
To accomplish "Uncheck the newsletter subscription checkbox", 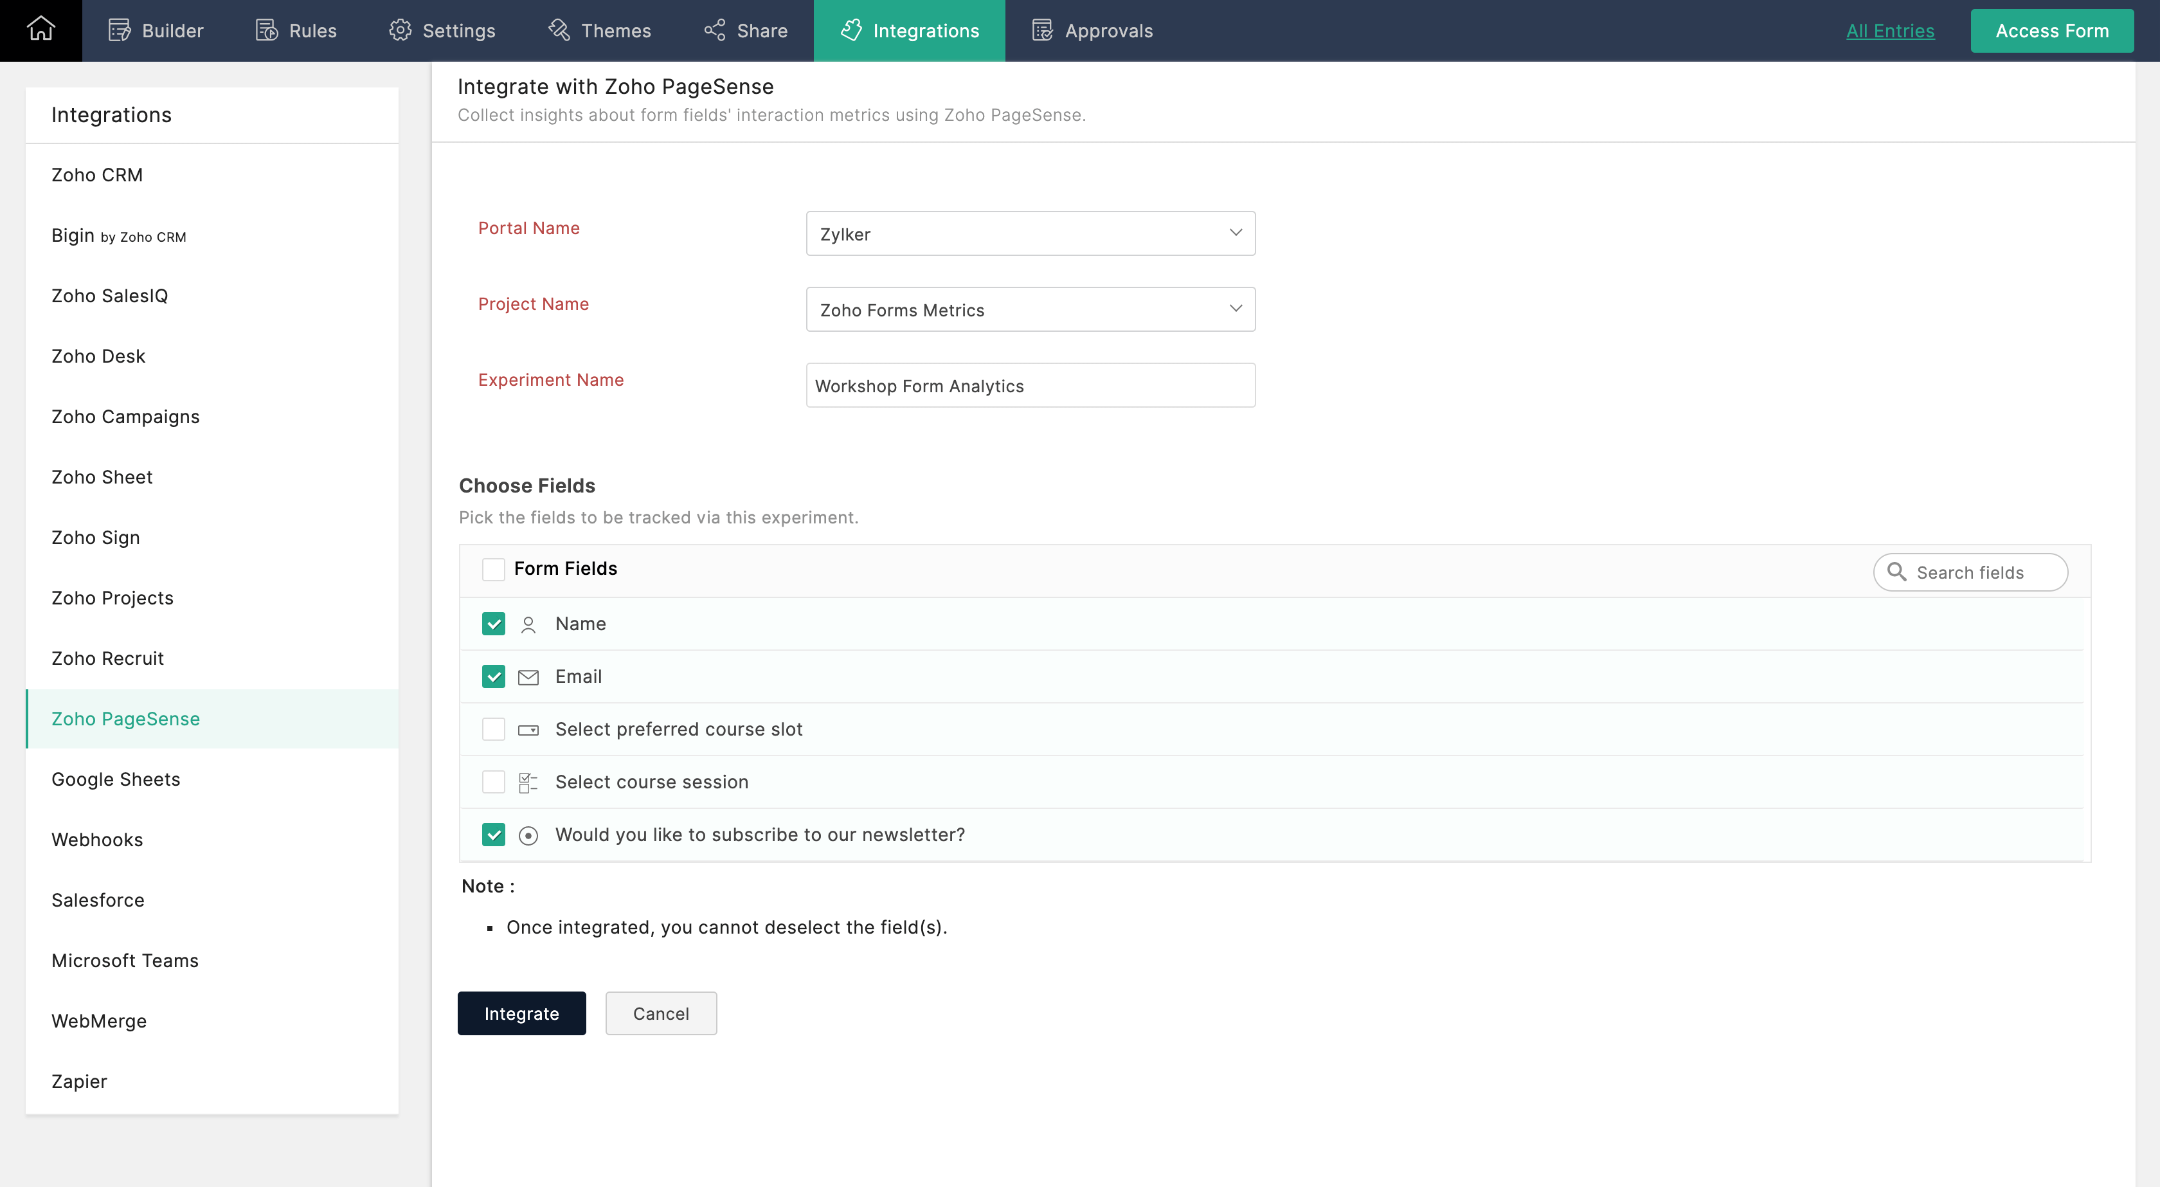I will (493, 835).
